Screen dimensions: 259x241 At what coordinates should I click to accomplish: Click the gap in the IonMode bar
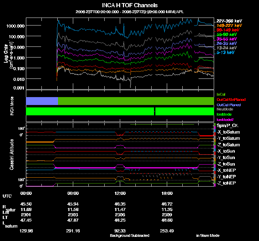point(155,111)
